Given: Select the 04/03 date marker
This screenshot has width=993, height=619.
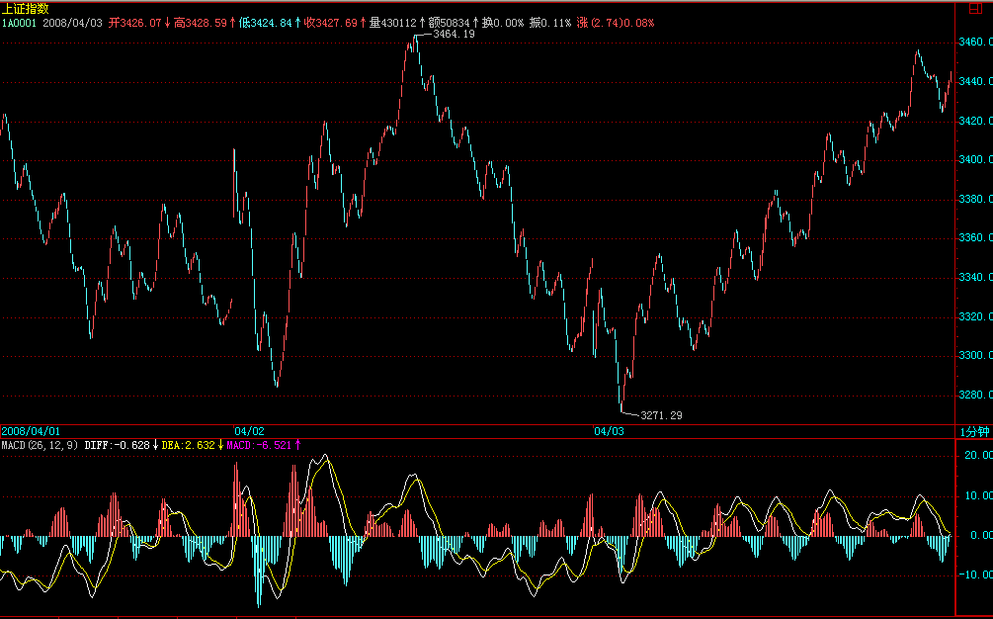Looking at the screenshot, I should (609, 431).
